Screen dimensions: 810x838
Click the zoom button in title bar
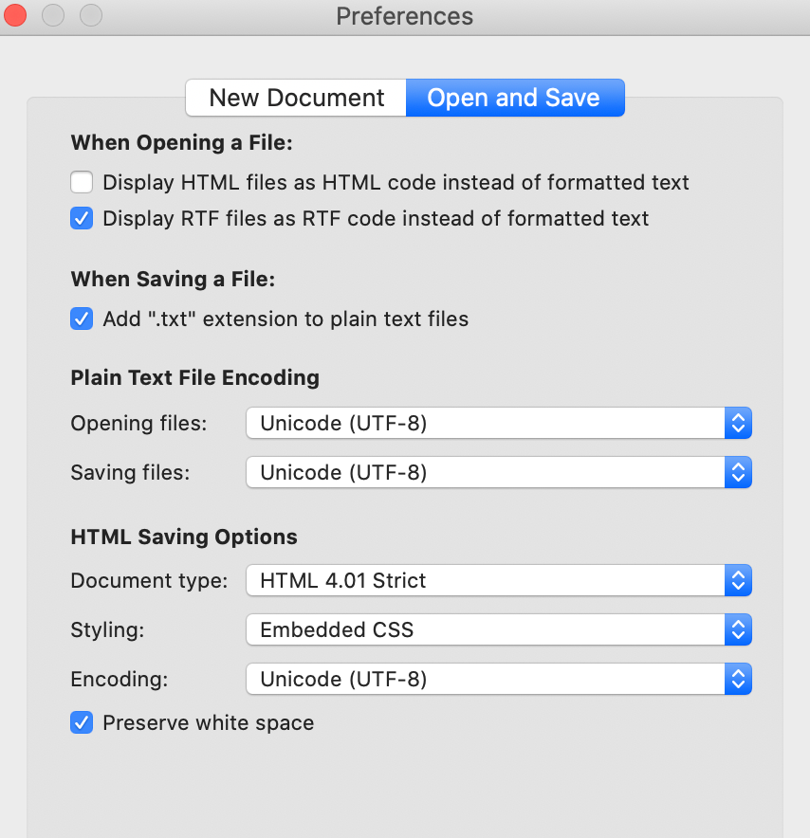pyautogui.click(x=90, y=16)
